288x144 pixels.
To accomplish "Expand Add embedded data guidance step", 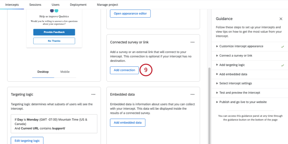I will point(233,74).
